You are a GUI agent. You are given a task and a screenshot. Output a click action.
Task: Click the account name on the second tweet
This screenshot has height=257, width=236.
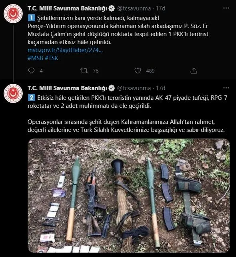(x=67, y=88)
